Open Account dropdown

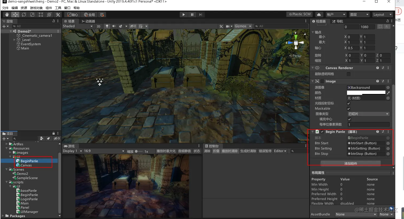point(336,14)
